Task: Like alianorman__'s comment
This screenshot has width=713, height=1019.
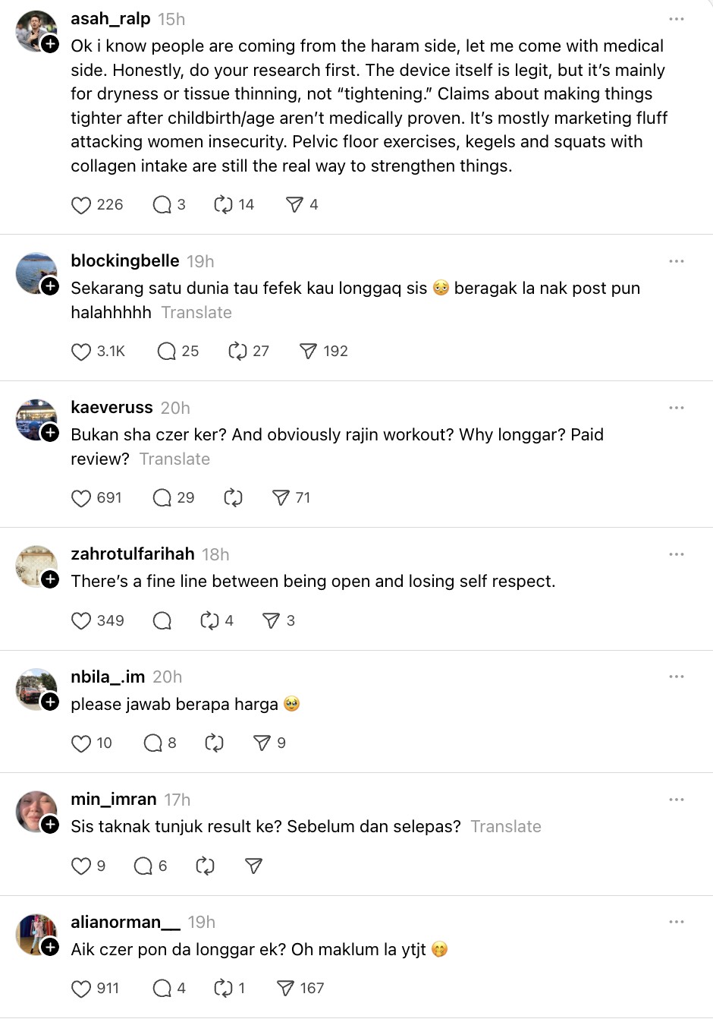Action: (81, 989)
